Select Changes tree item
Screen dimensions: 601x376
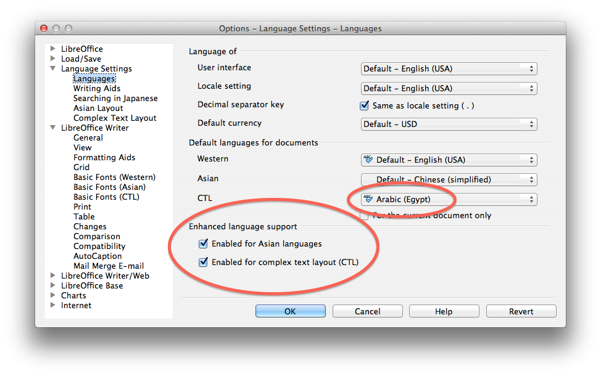[90, 227]
